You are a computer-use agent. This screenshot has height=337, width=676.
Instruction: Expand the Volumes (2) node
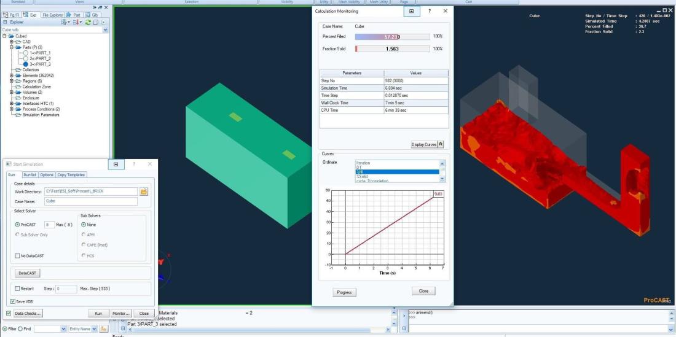[12, 92]
